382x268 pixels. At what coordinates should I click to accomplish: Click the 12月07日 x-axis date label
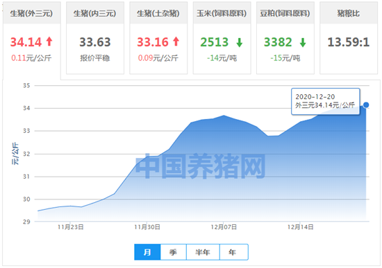coord(224,227)
